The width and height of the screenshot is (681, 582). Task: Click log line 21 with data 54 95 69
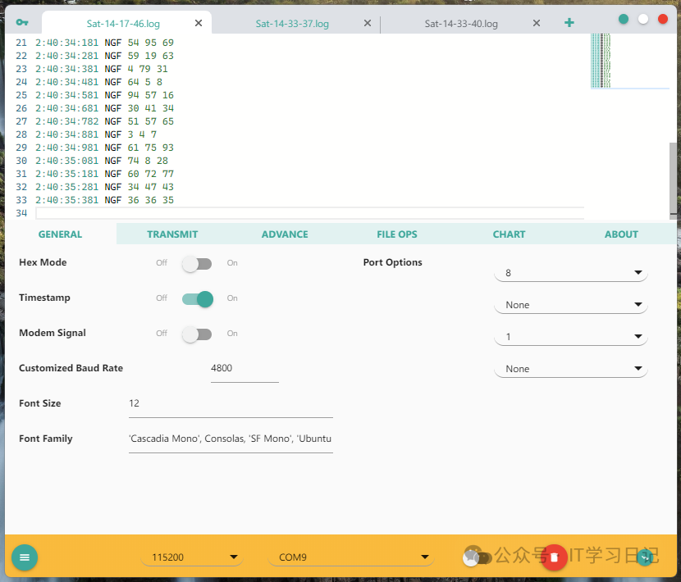pyautogui.click(x=104, y=43)
